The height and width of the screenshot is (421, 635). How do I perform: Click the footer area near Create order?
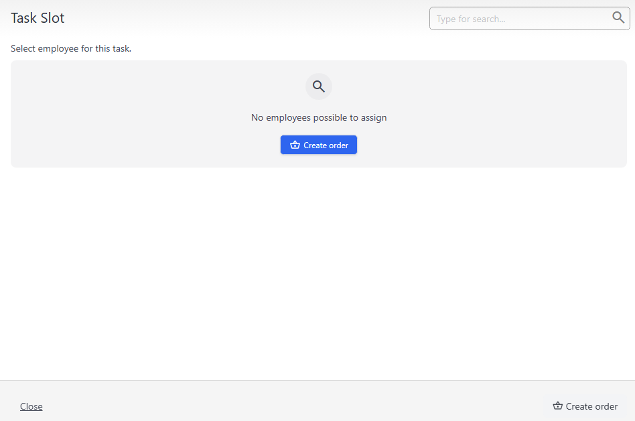(x=585, y=406)
